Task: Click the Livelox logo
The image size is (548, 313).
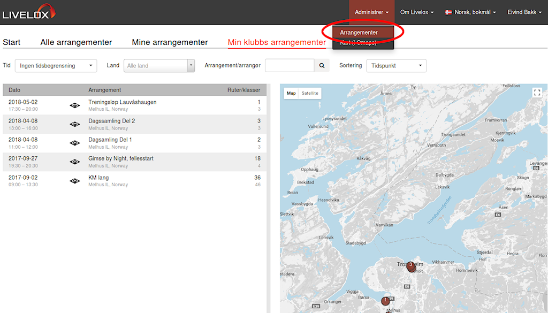Action: [x=29, y=12]
